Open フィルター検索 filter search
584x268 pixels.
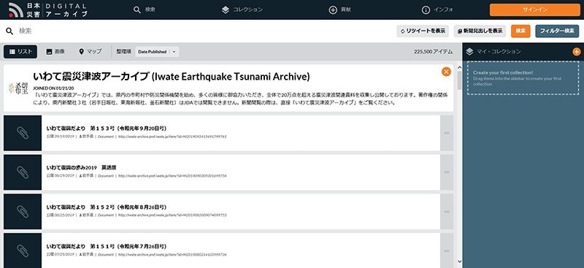[557, 31]
